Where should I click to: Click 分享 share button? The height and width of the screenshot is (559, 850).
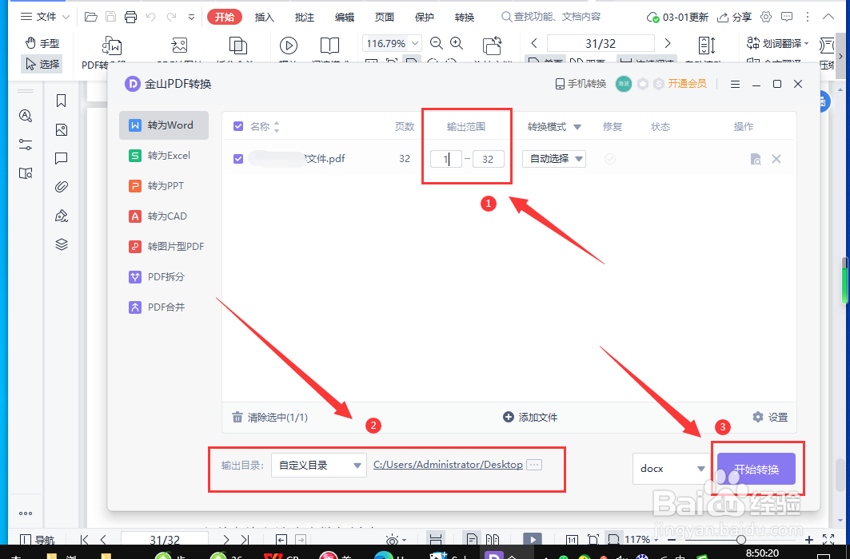(735, 18)
